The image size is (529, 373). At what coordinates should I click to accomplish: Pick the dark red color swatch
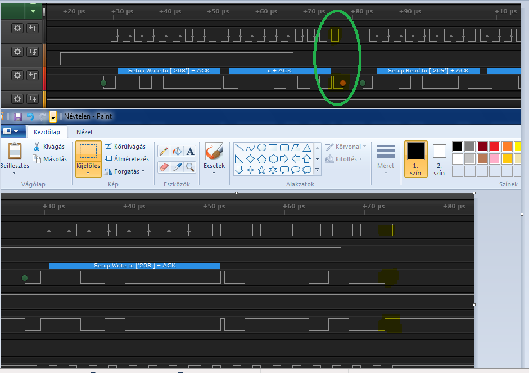click(482, 147)
